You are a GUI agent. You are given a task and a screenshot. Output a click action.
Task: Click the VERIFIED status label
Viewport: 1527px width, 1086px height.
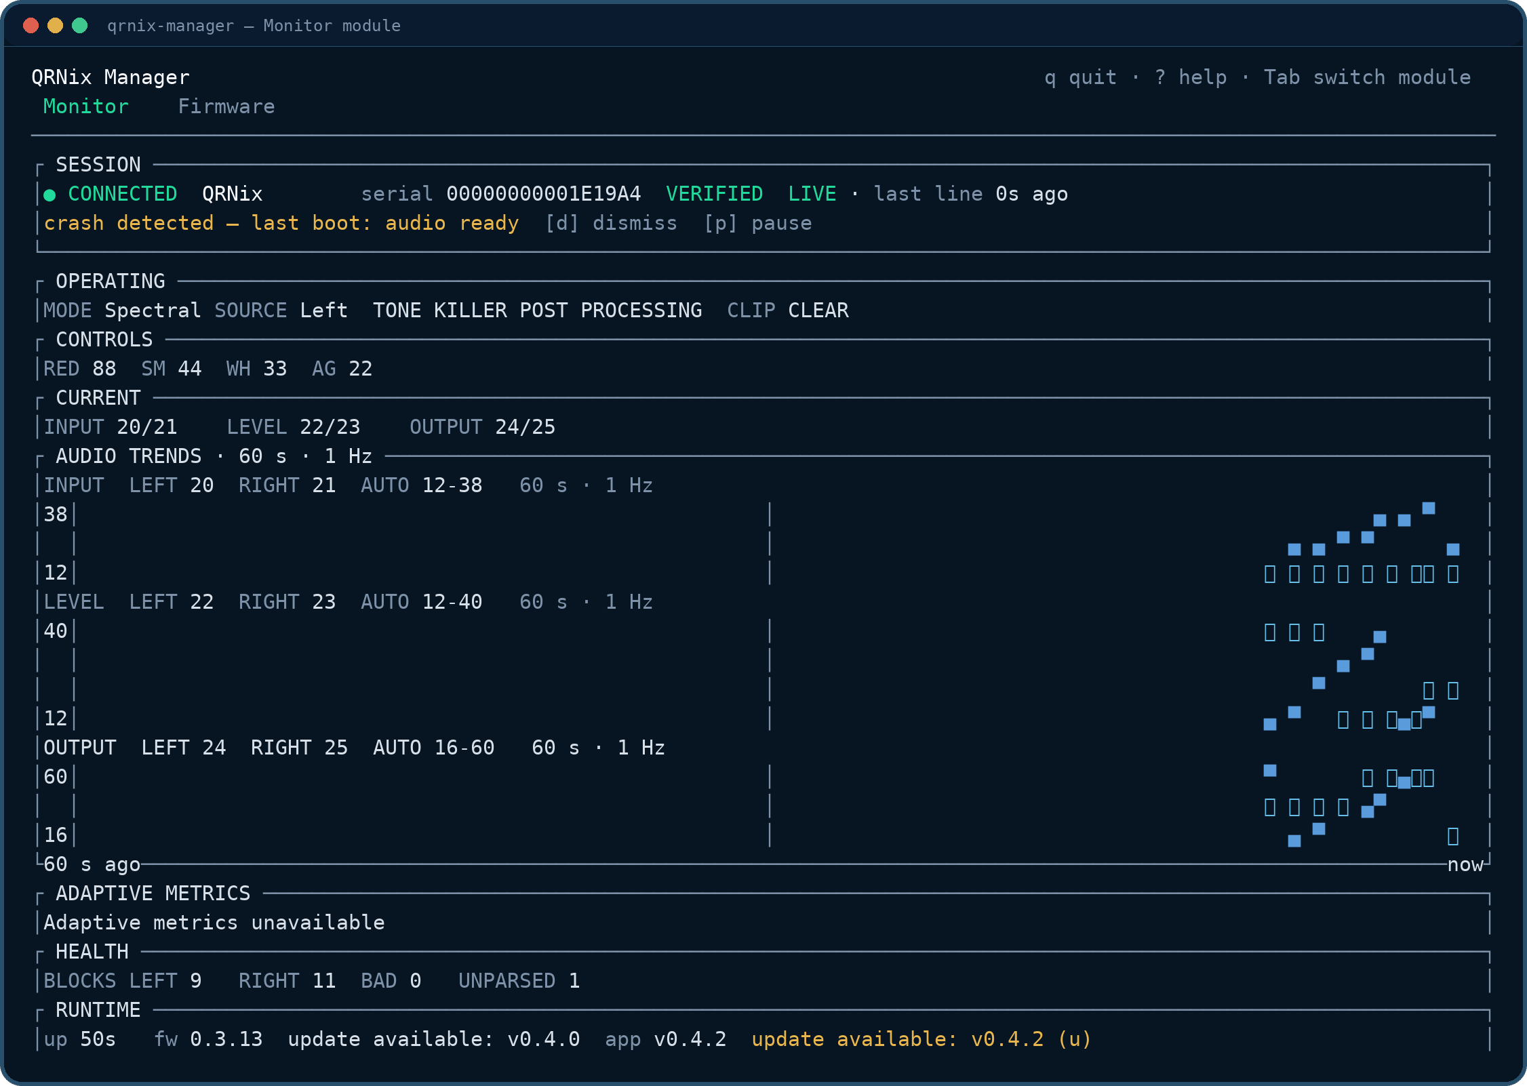click(x=715, y=194)
